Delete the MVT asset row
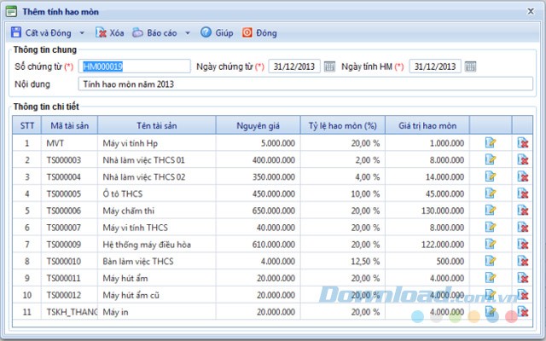546x341 pixels. pyautogui.click(x=522, y=143)
